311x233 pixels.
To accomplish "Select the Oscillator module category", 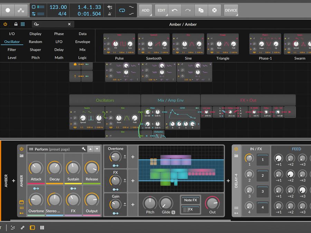I will click(12, 42).
